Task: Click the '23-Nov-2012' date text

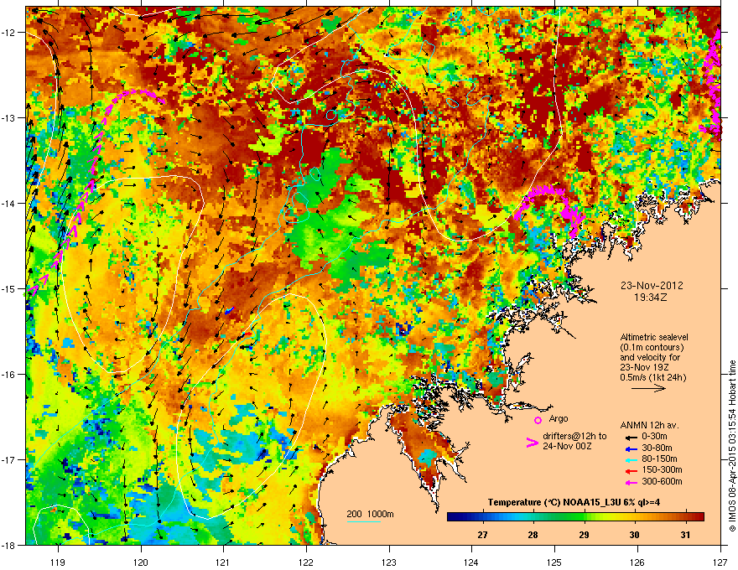Action: tap(652, 286)
